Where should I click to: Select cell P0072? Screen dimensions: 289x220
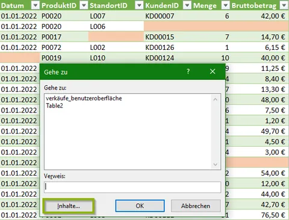coord(64,47)
